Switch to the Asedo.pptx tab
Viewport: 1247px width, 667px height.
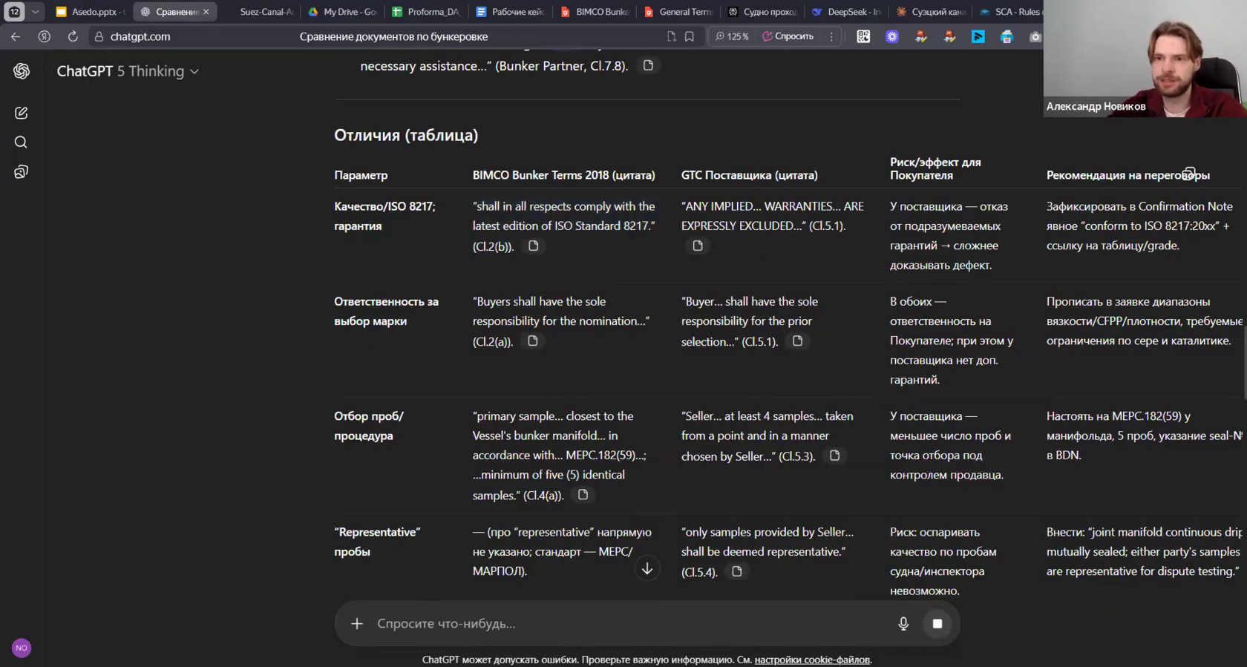point(91,12)
